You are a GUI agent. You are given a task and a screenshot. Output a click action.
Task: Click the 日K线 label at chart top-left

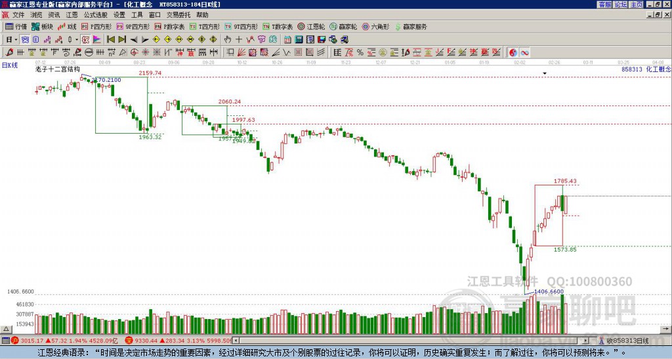pos(10,66)
